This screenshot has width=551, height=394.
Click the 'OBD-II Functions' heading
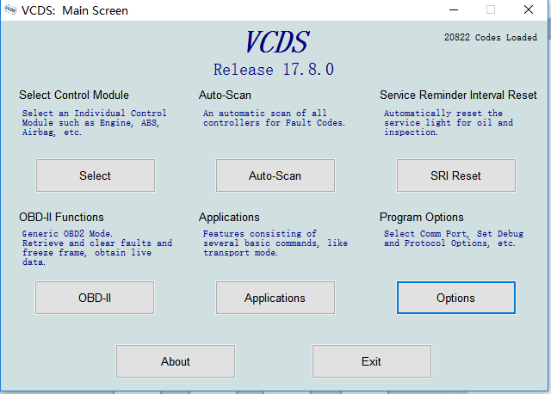pos(61,217)
